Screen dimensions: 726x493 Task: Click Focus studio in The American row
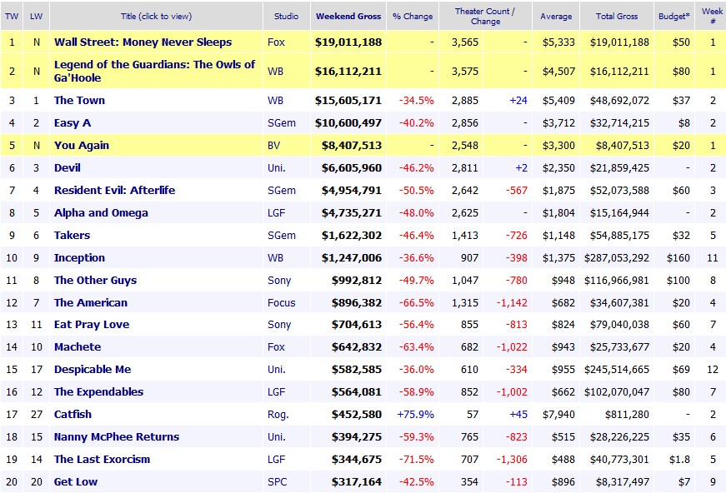pos(282,302)
